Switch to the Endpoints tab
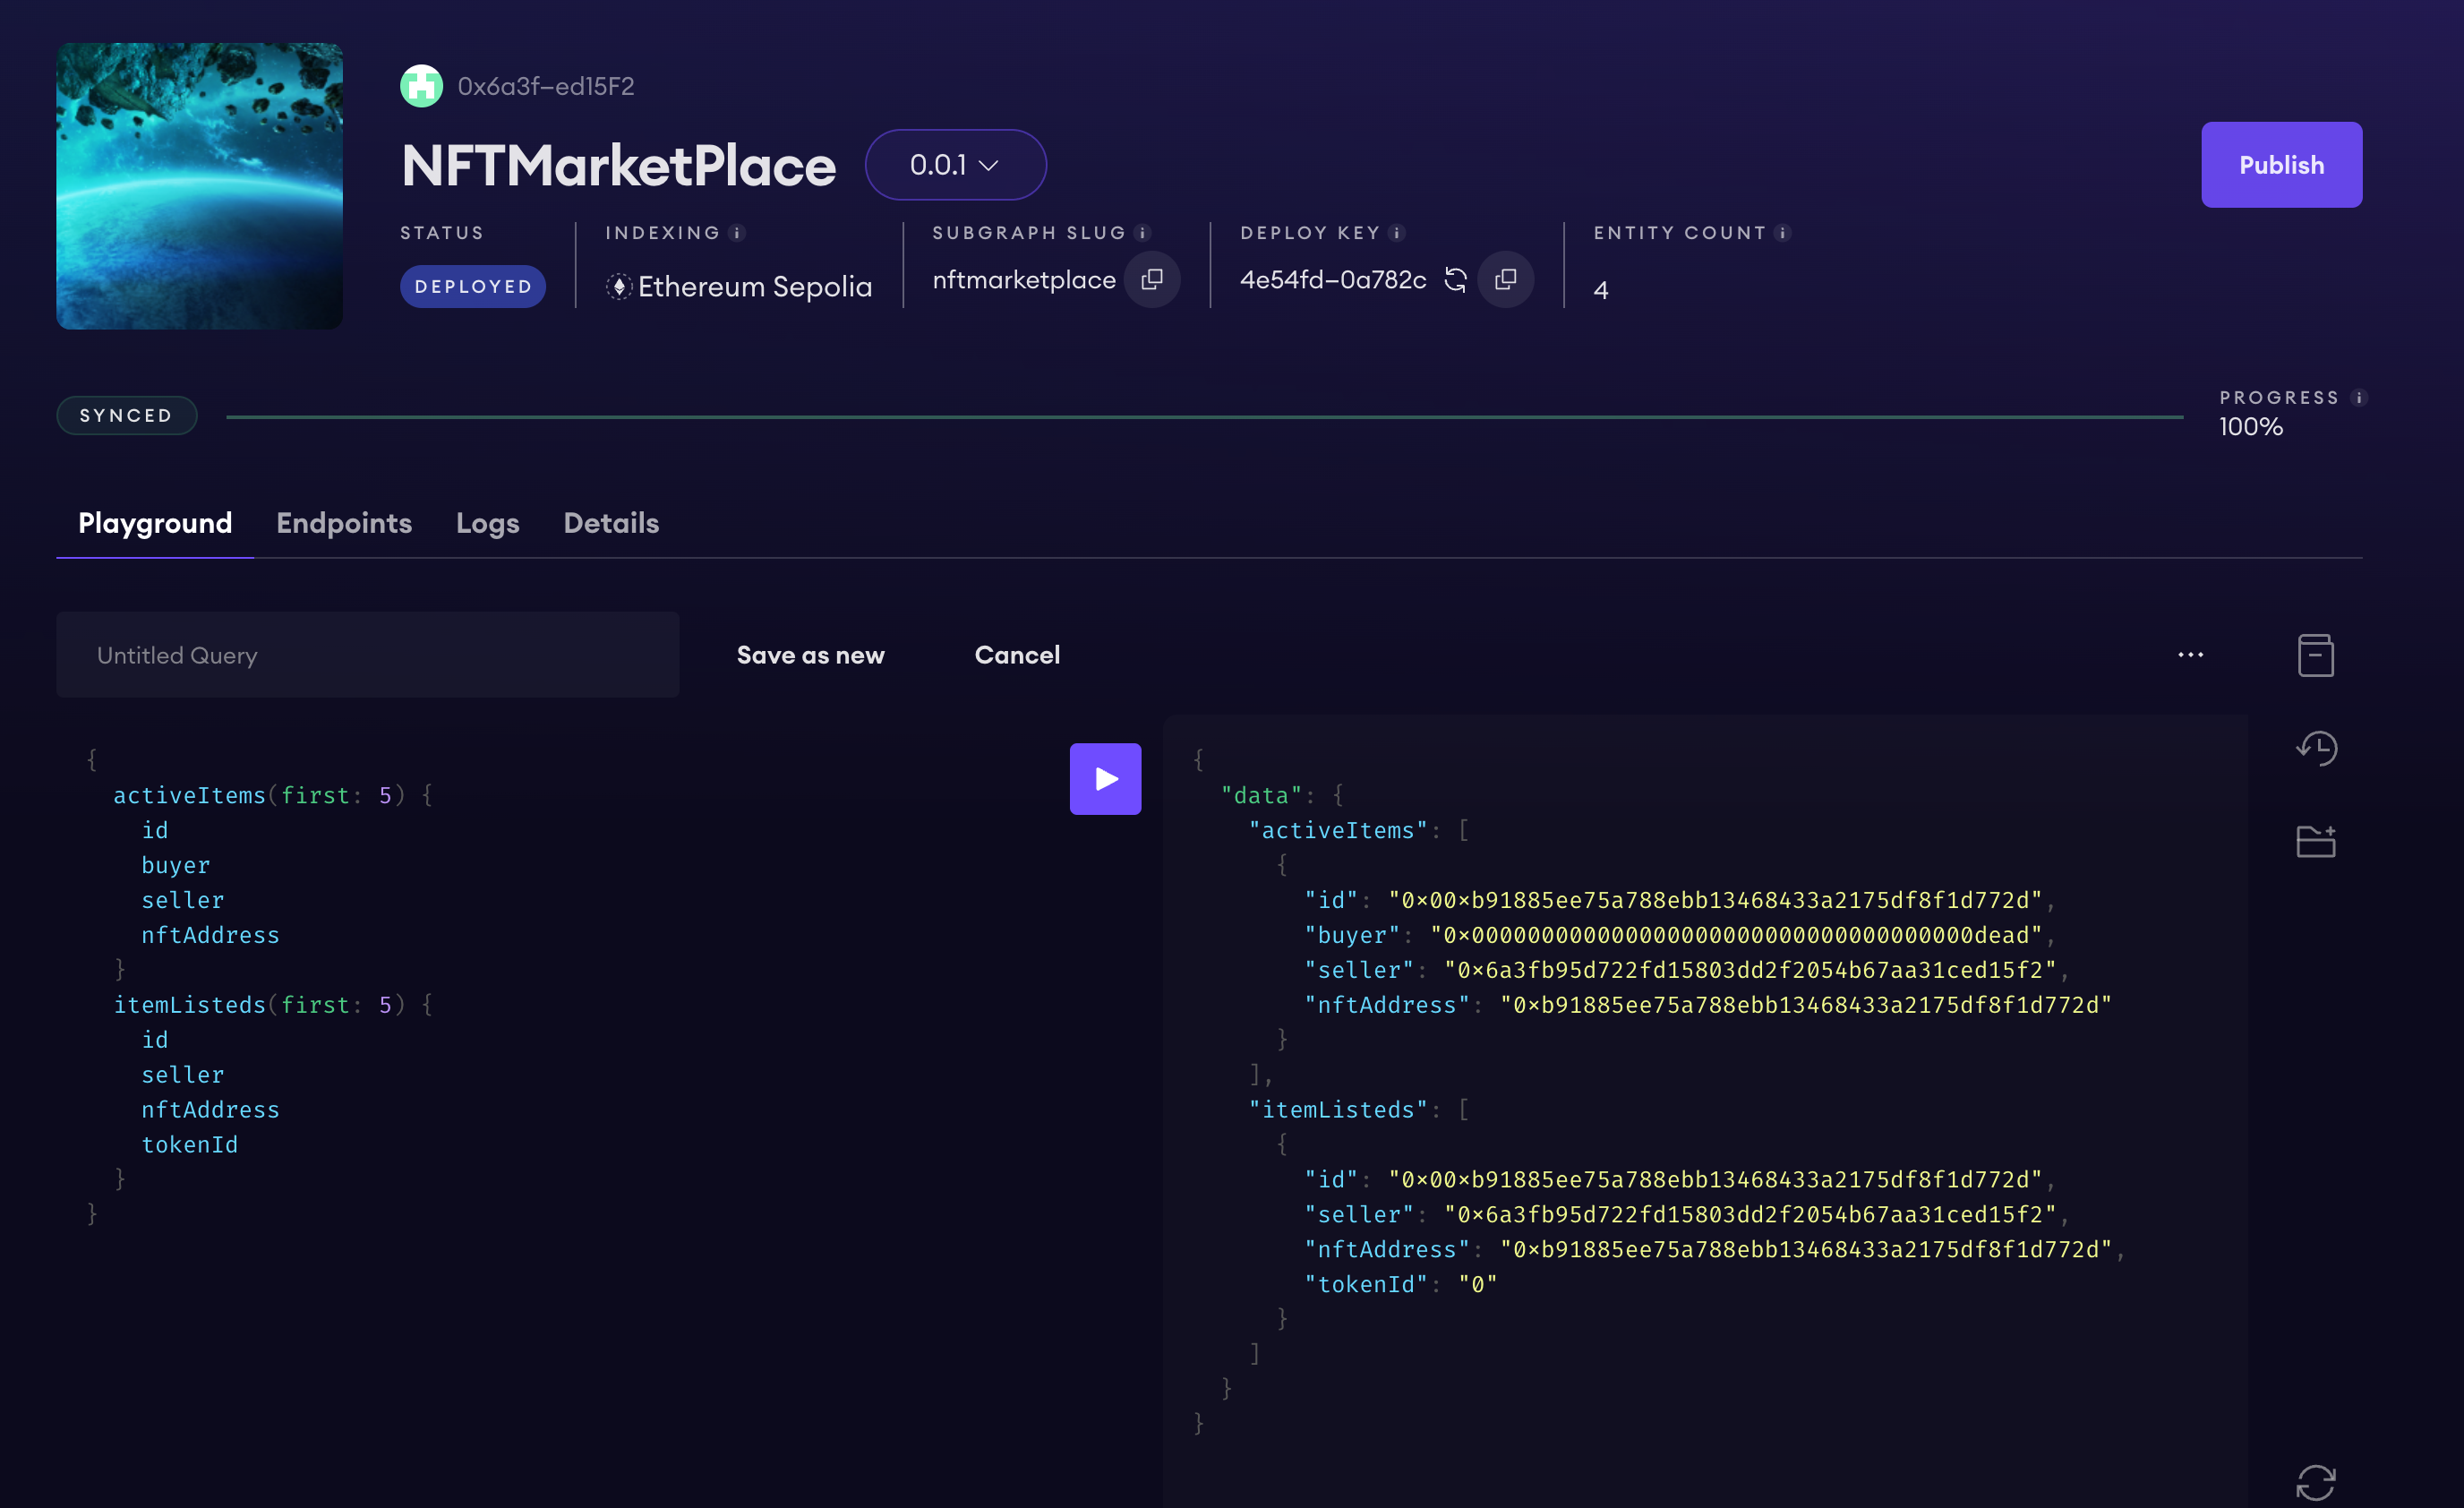The width and height of the screenshot is (2464, 1508). click(344, 523)
